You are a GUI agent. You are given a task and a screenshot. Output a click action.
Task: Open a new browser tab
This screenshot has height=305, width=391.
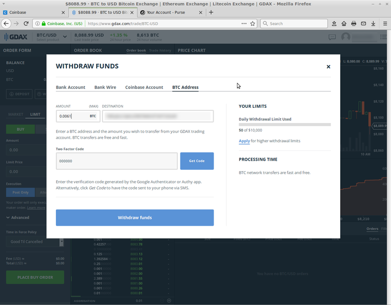click(x=211, y=12)
